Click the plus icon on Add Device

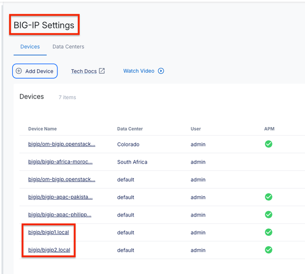(x=19, y=71)
